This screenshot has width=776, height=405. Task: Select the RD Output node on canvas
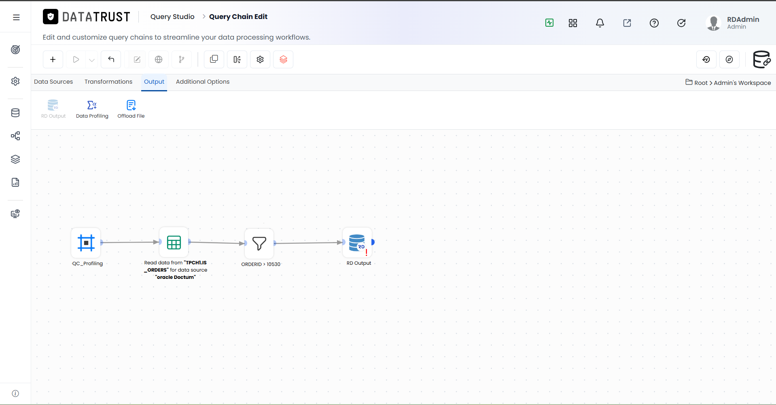click(357, 243)
